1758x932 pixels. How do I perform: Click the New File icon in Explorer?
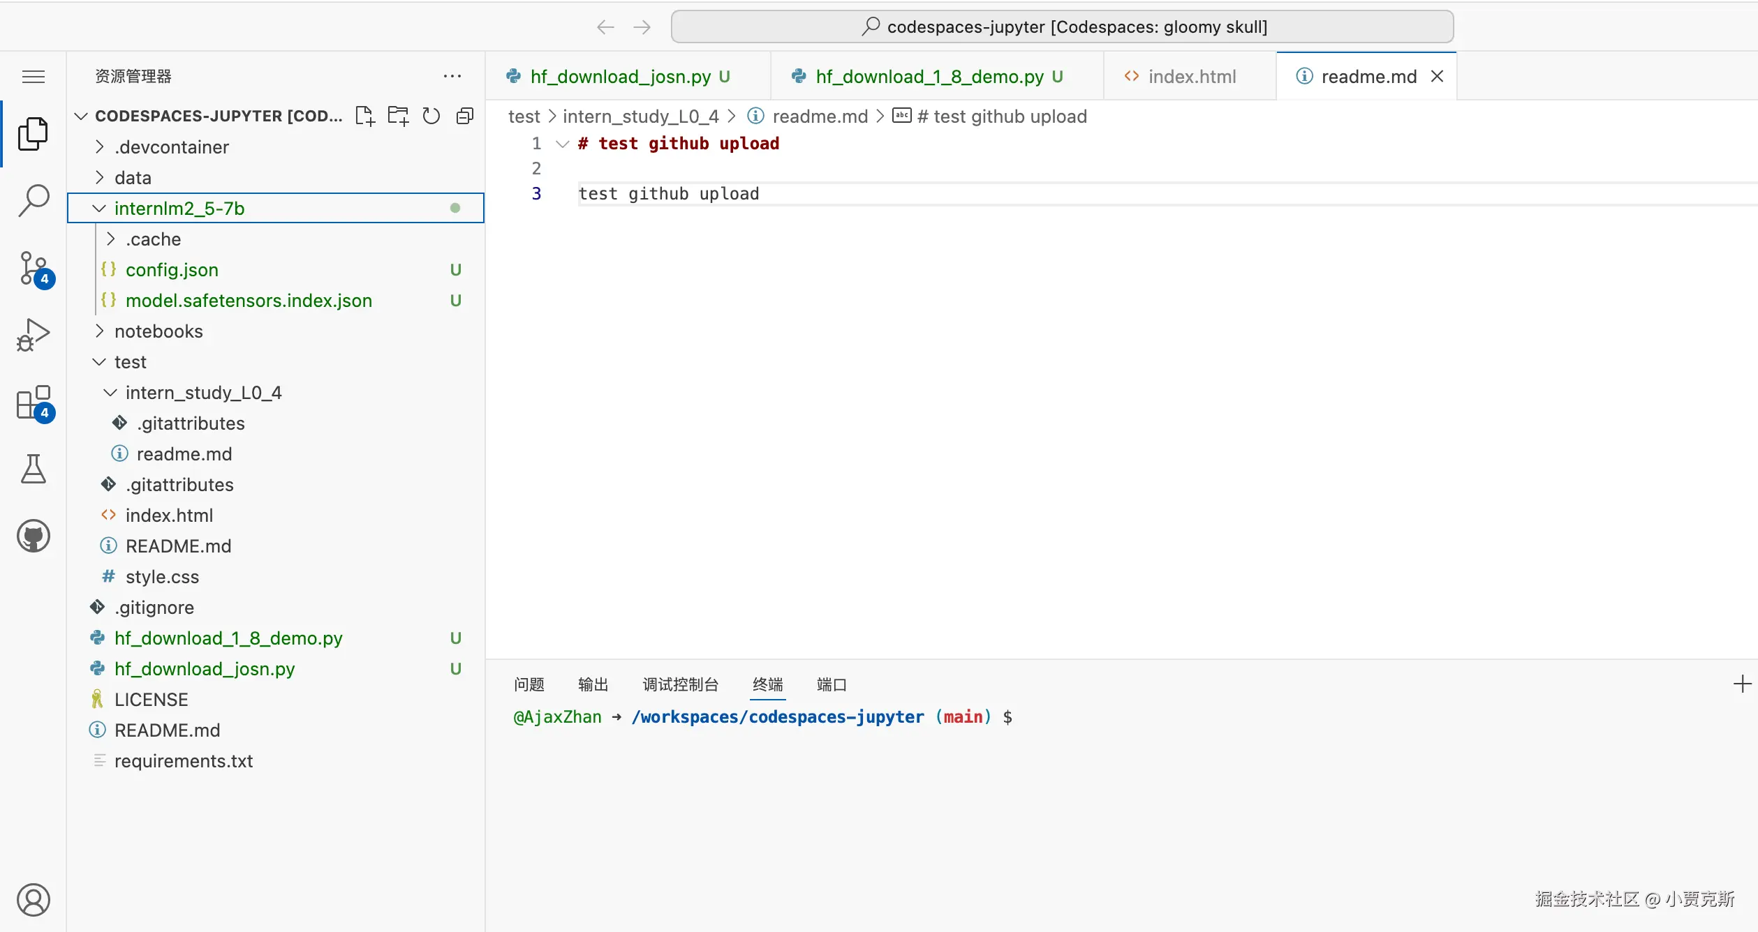[364, 116]
